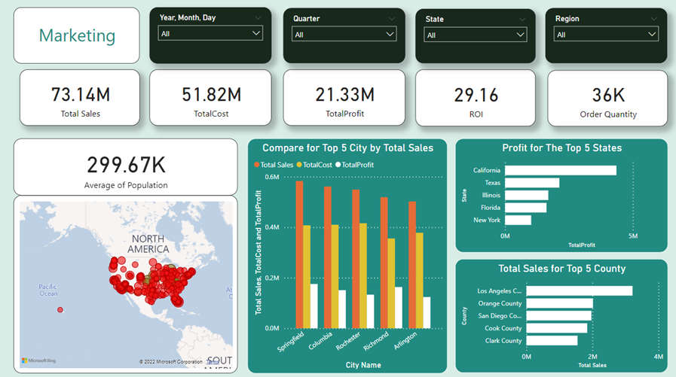Screen dimensions: 676x377
Task: Select the isolated red map point in Pacific Ocean
Action: [x=60, y=310]
